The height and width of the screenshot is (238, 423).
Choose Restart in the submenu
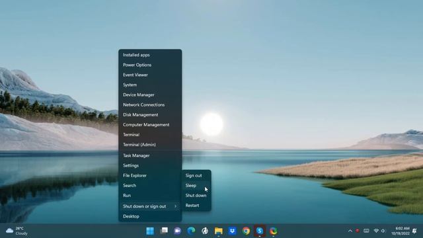coord(196,206)
